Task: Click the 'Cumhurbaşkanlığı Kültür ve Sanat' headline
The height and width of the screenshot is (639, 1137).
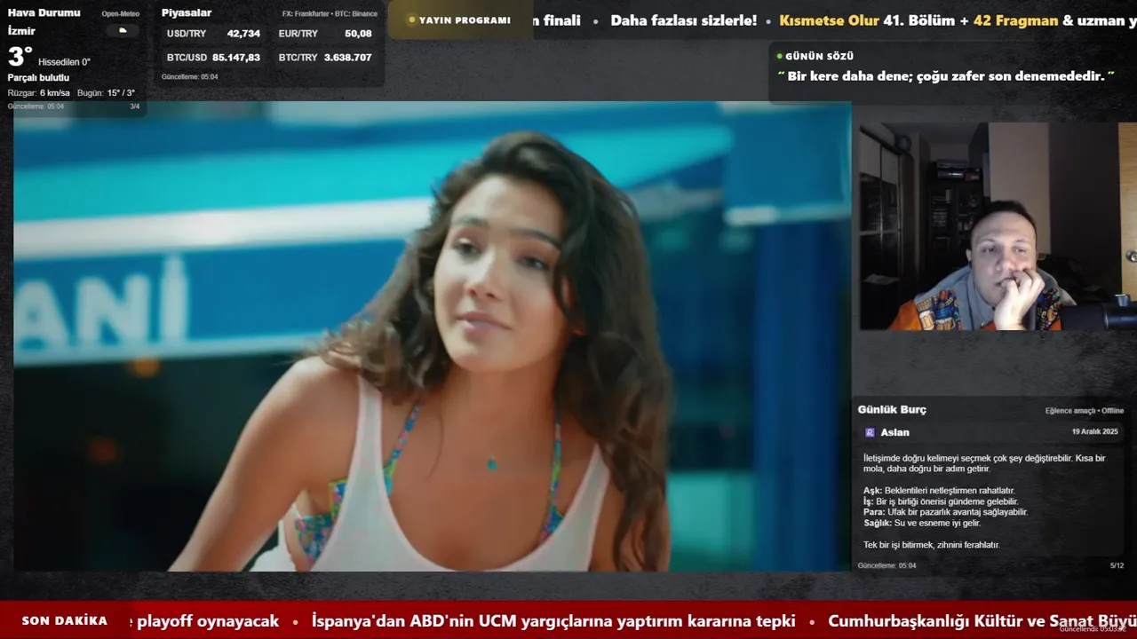Action: [x=982, y=621]
